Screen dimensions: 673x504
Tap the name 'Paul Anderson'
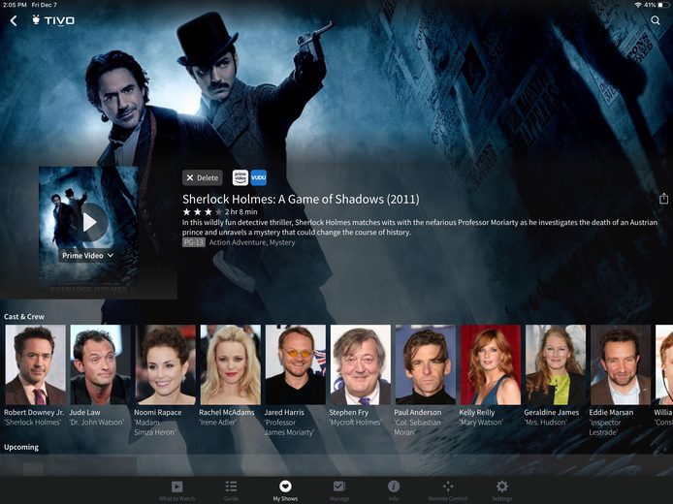418,412
